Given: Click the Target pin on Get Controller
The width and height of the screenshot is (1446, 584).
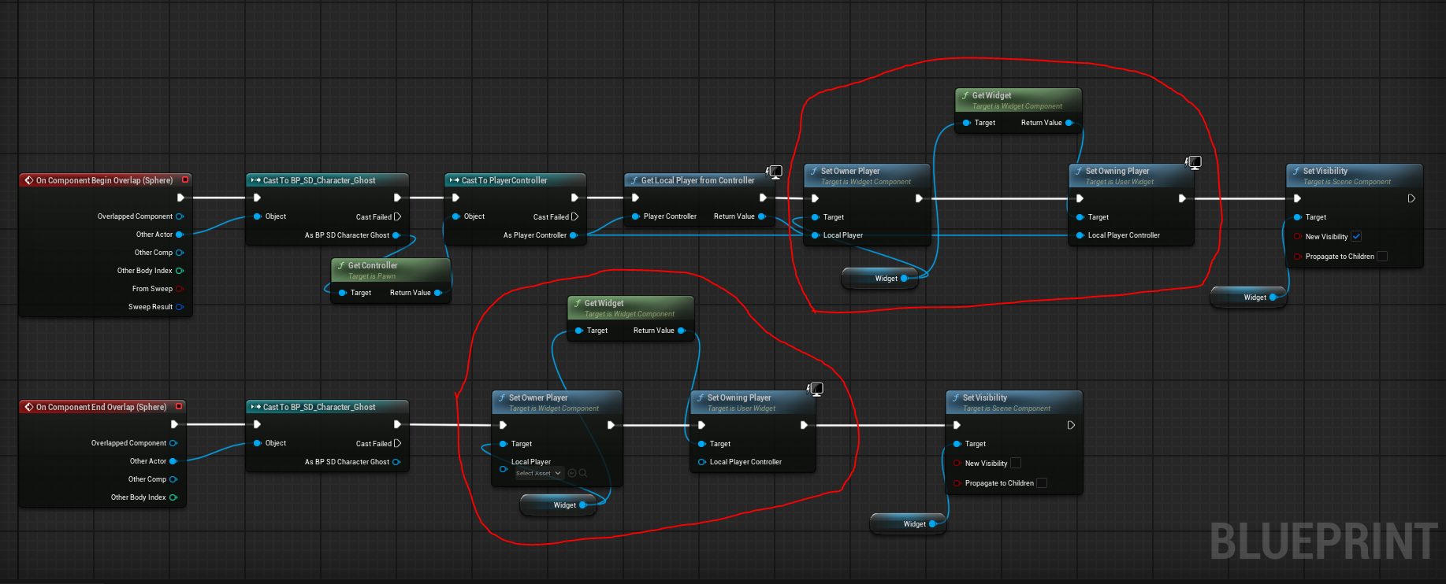Looking at the screenshot, I should tap(342, 293).
